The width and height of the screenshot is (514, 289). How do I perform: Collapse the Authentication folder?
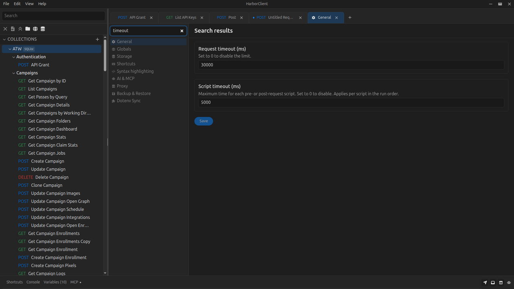click(x=14, y=57)
